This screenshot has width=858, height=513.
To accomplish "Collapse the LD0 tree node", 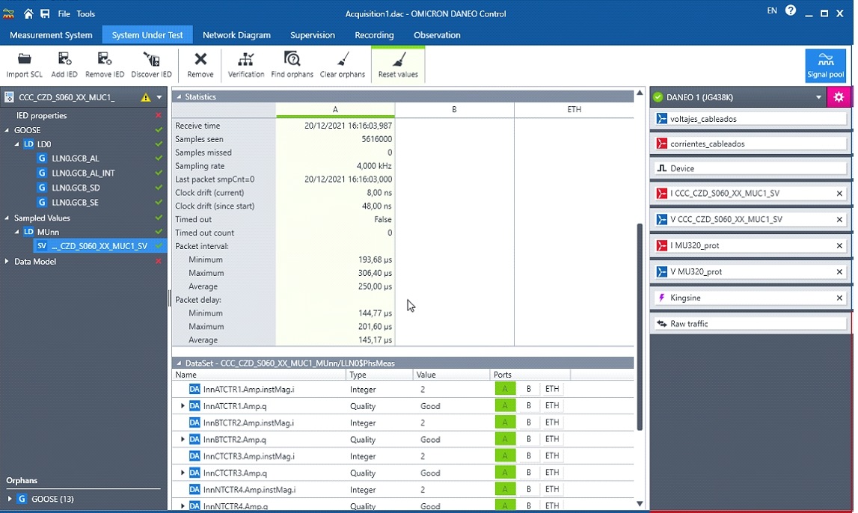I will pos(17,144).
